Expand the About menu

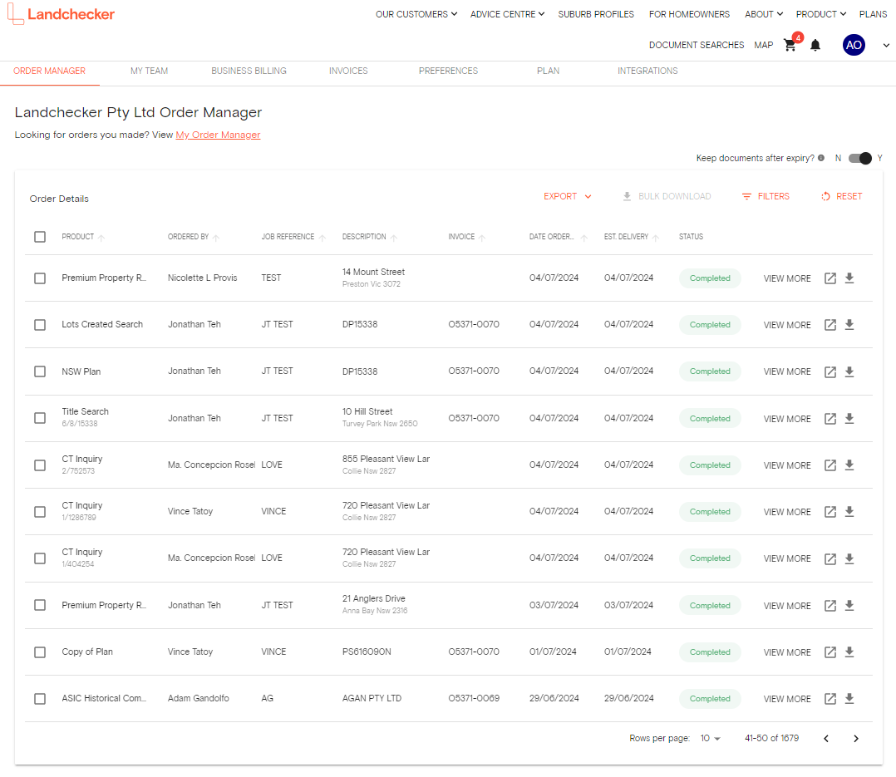coord(763,14)
